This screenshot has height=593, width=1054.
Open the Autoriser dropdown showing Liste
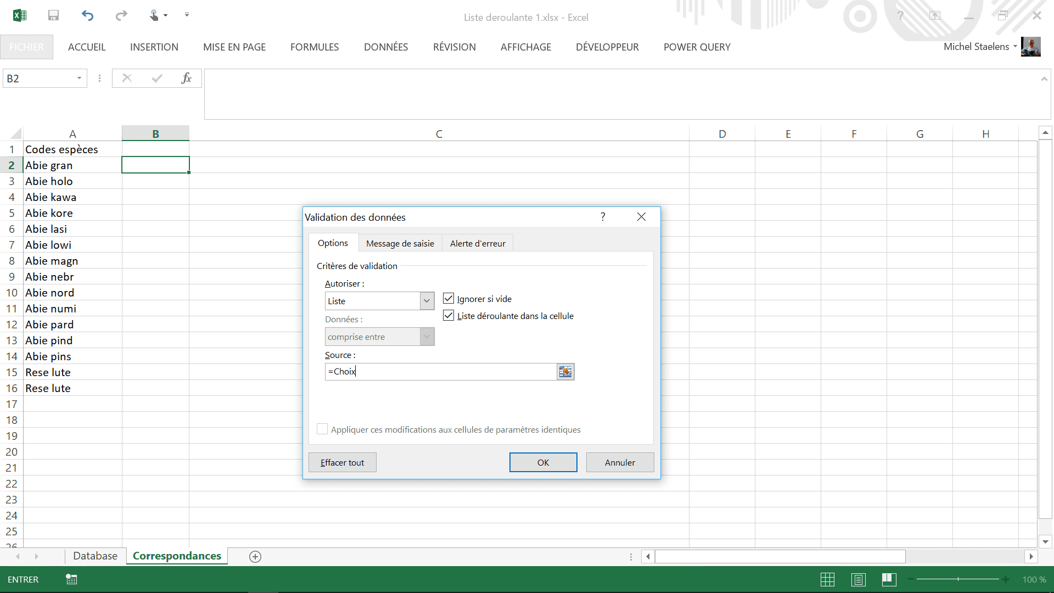pos(427,301)
